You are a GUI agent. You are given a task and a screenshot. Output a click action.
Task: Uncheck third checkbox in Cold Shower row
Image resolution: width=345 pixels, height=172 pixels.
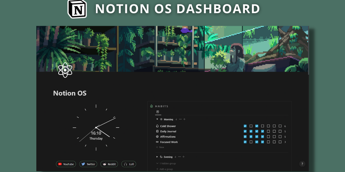point(257,126)
